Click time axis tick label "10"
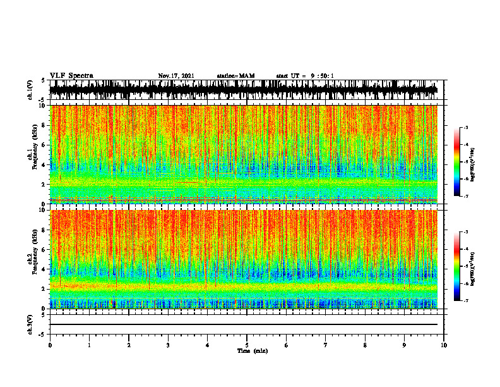This screenshot has width=500, height=387. click(x=444, y=345)
